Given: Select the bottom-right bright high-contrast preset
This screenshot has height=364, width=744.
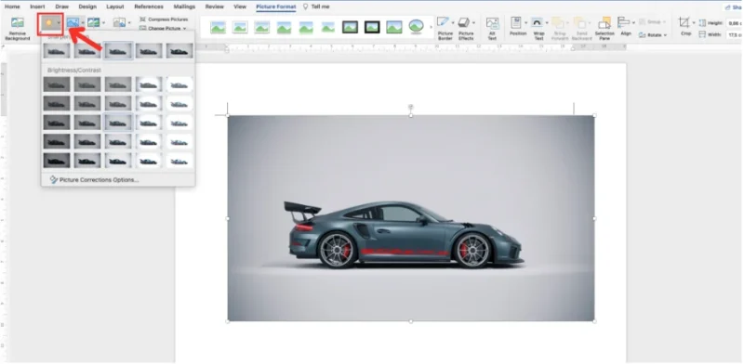Looking at the screenshot, I should coord(179,161).
